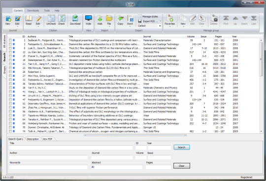Open the Downloads ribbon tab
The image size is (266, 181).
tap(33, 10)
